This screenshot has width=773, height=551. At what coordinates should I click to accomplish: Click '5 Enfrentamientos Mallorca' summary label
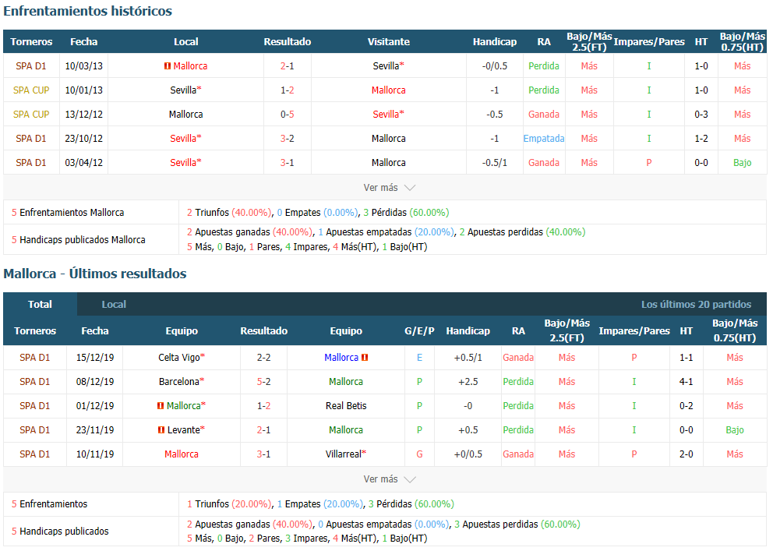[68, 213]
